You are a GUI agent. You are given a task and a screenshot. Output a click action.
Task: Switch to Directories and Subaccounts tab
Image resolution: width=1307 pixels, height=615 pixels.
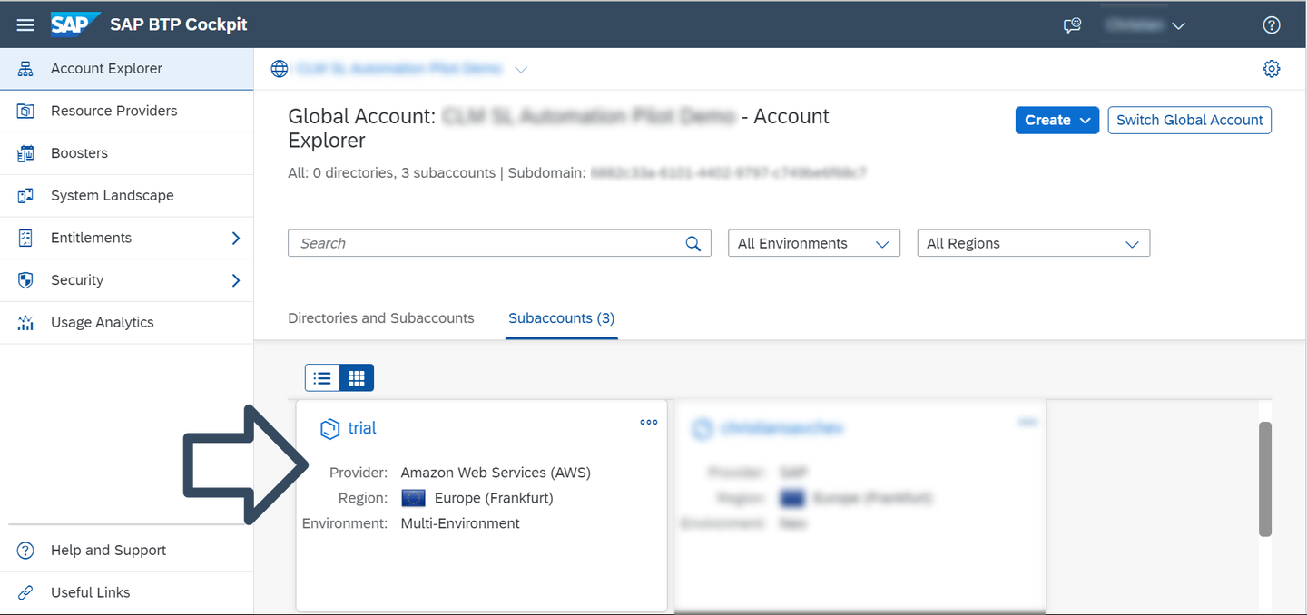click(x=381, y=318)
